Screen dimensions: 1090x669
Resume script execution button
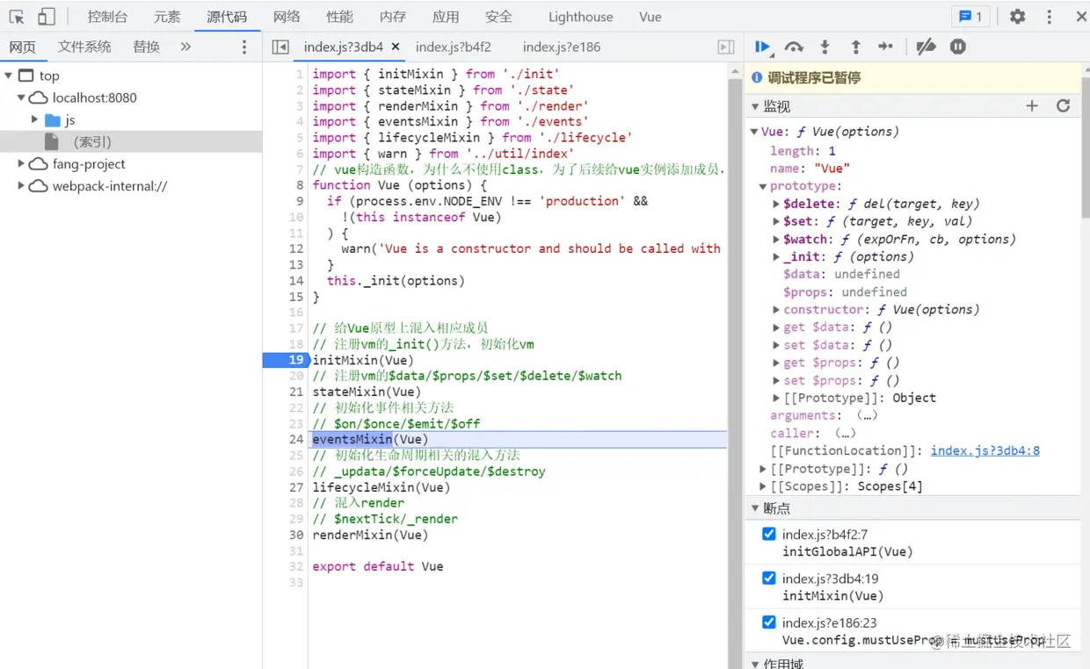tap(763, 47)
